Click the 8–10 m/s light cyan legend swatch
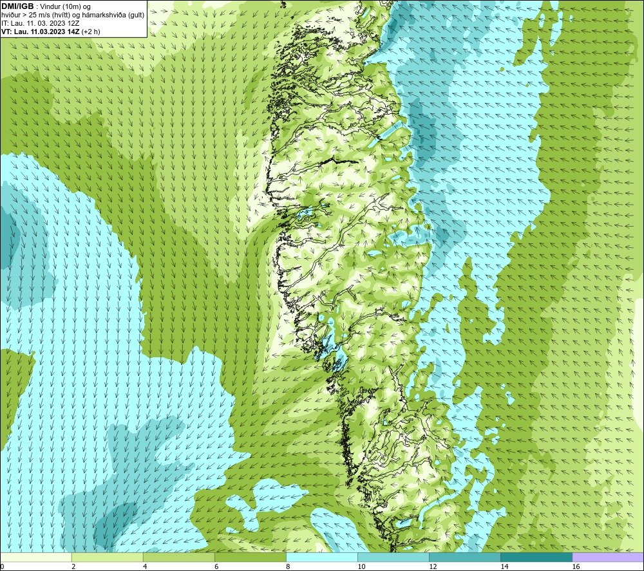Viewport: 644px width, 571px height. pos(322,557)
